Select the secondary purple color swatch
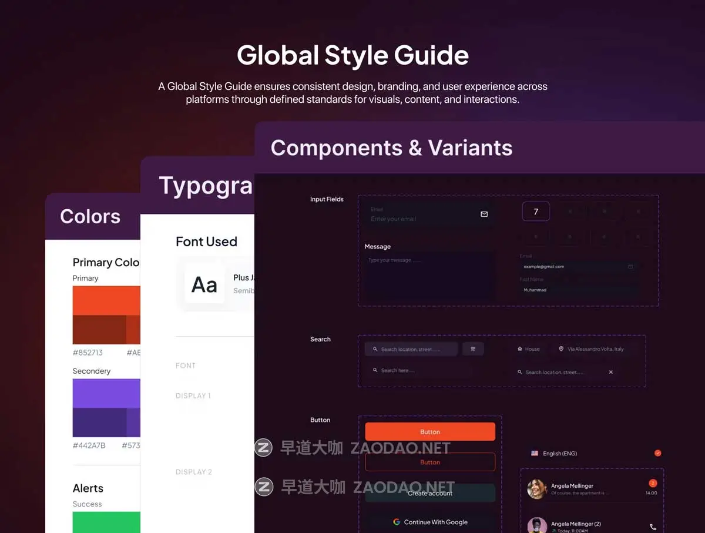Image resolution: width=705 pixels, height=533 pixels. point(106,393)
